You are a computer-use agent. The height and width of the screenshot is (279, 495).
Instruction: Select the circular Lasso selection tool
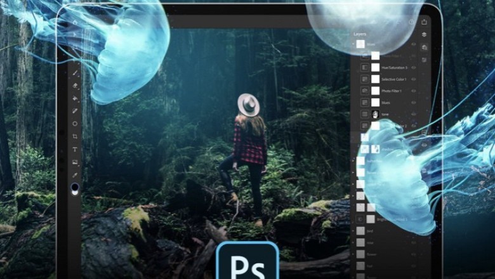click(x=75, y=124)
